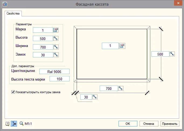Click the Параметры group label
The width and height of the screenshot is (184, 131).
[x=24, y=24]
